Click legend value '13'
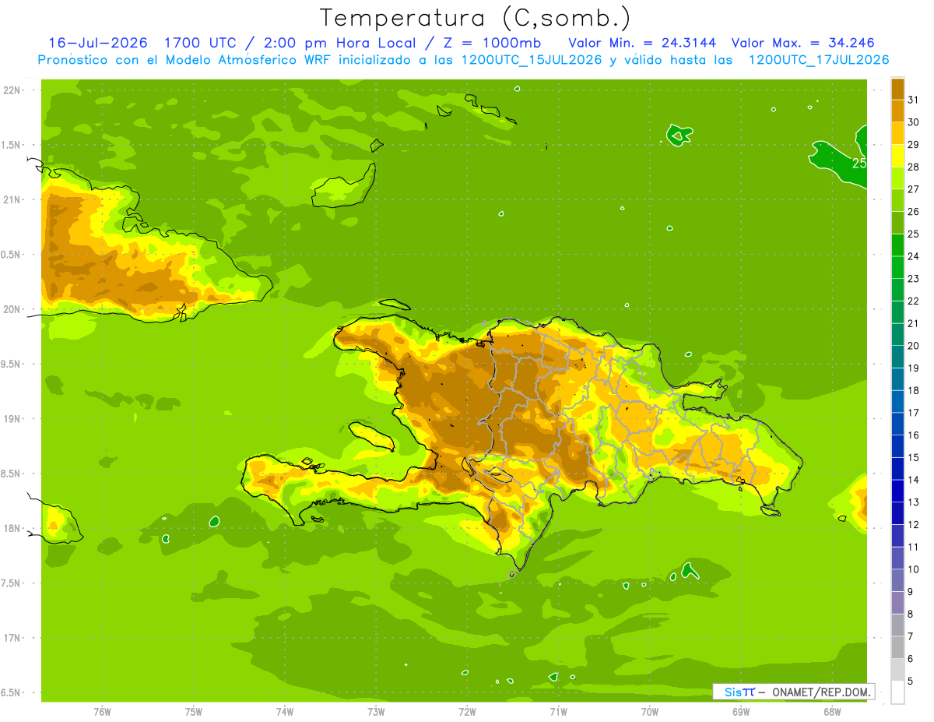Viewport: 934px width, 722px height. [913, 502]
